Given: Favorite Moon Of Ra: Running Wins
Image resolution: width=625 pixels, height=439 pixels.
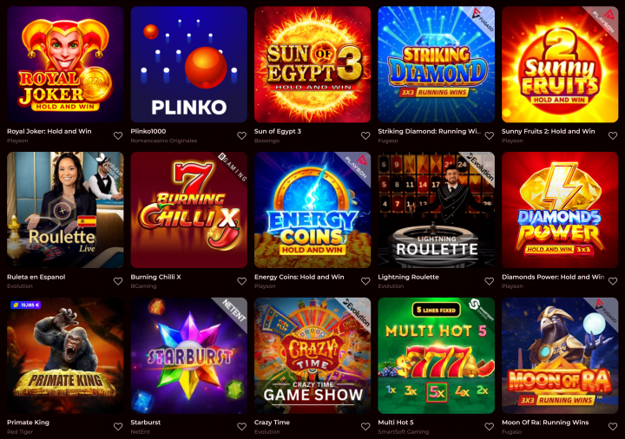Looking at the screenshot, I should pyautogui.click(x=613, y=427).
